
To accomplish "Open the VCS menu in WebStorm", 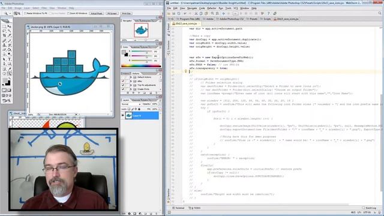I will point(236,8).
